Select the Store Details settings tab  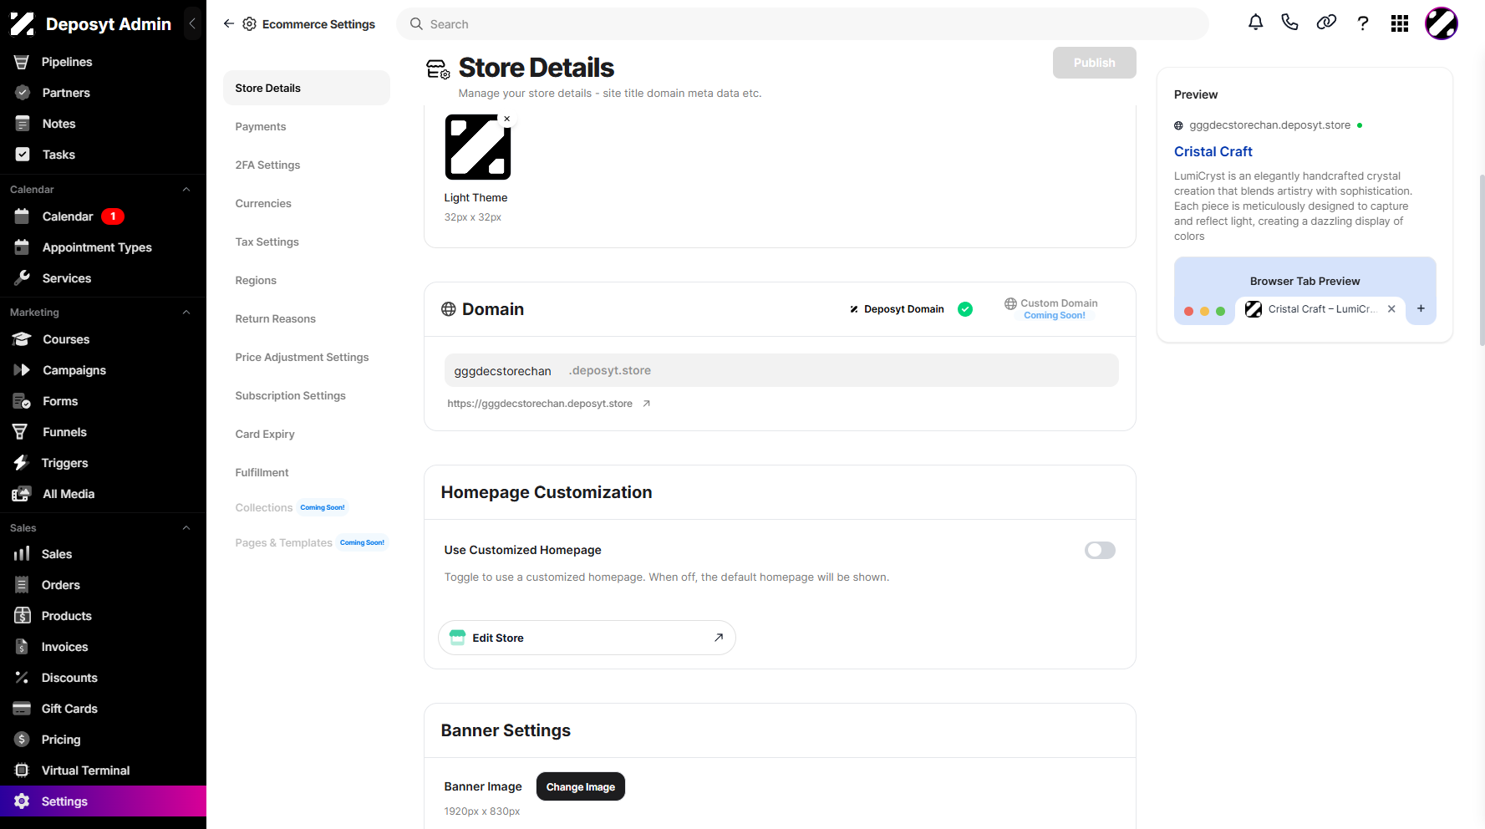click(307, 88)
